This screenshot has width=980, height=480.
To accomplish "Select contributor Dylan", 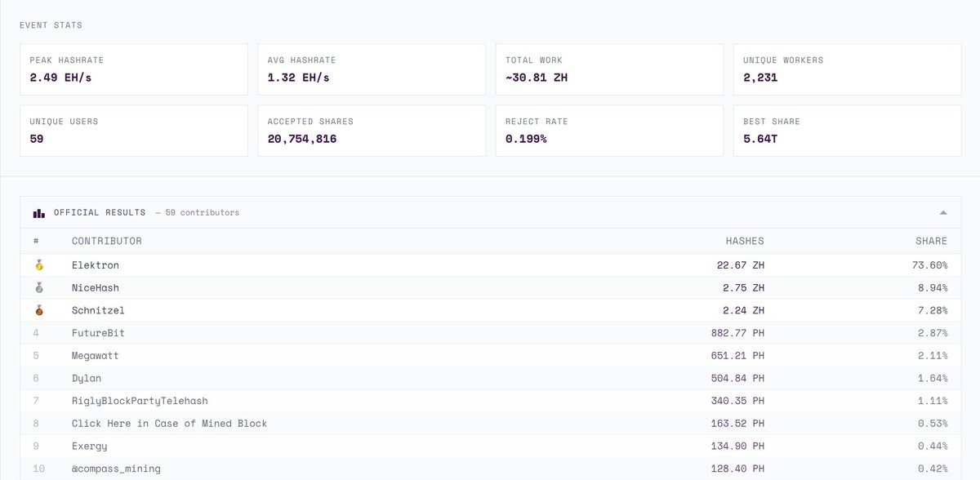I will click(87, 378).
